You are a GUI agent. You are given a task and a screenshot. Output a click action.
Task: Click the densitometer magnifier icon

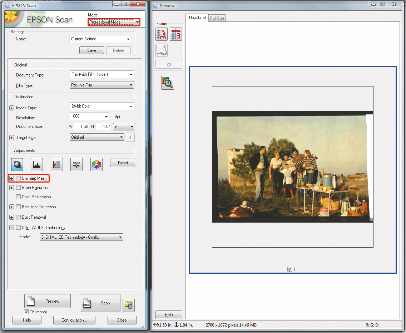pos(168,83)
